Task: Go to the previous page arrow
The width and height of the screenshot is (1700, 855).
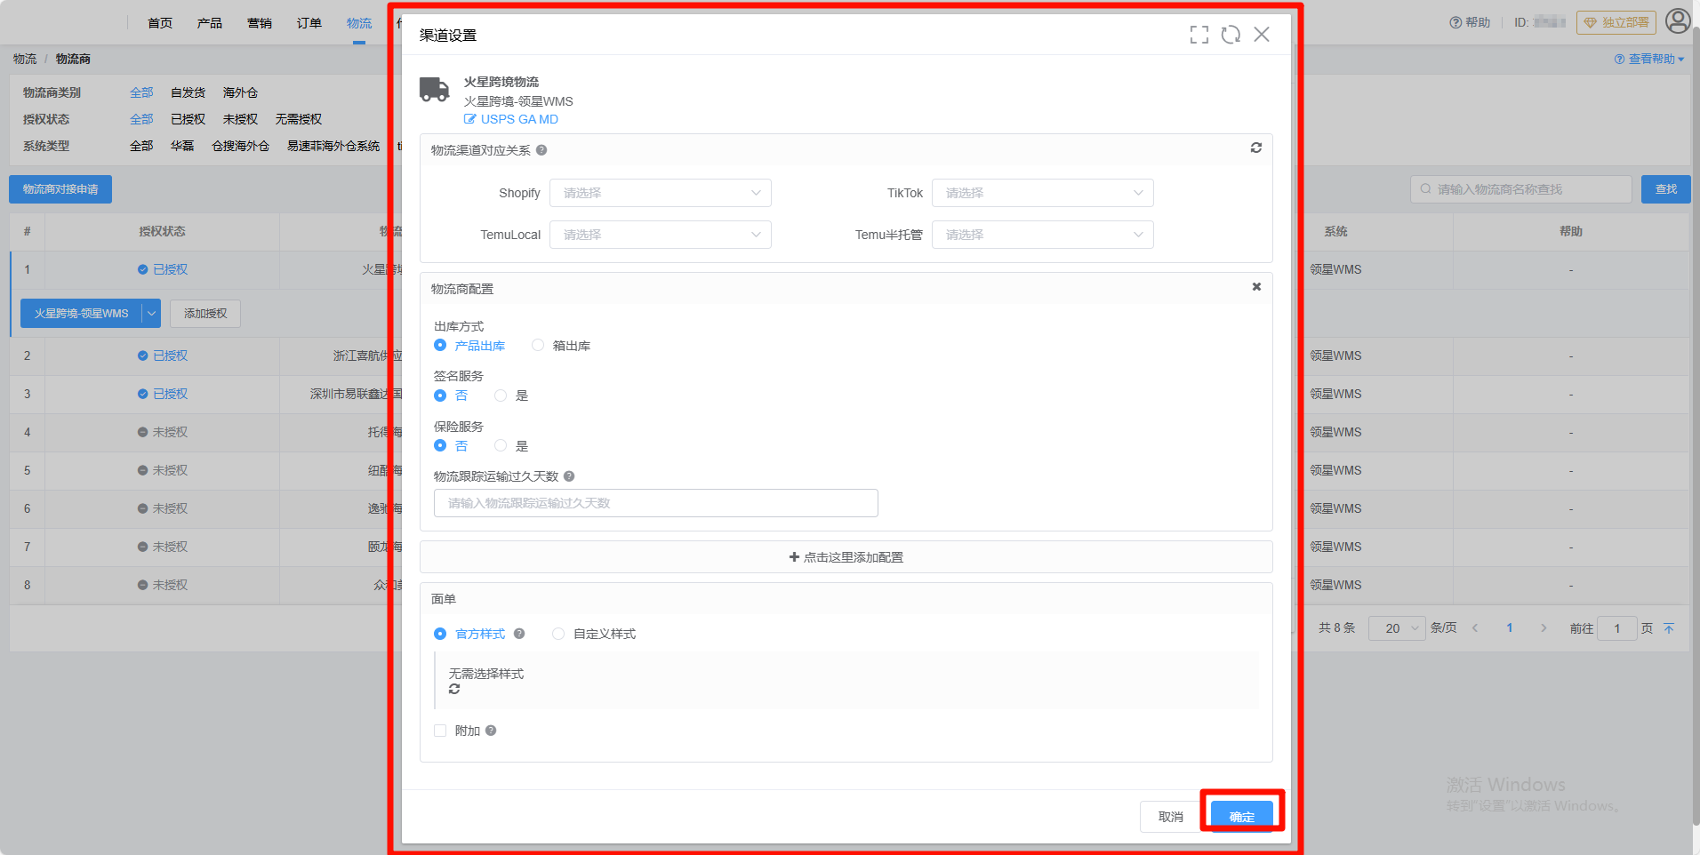Action: click(1475, 628)
